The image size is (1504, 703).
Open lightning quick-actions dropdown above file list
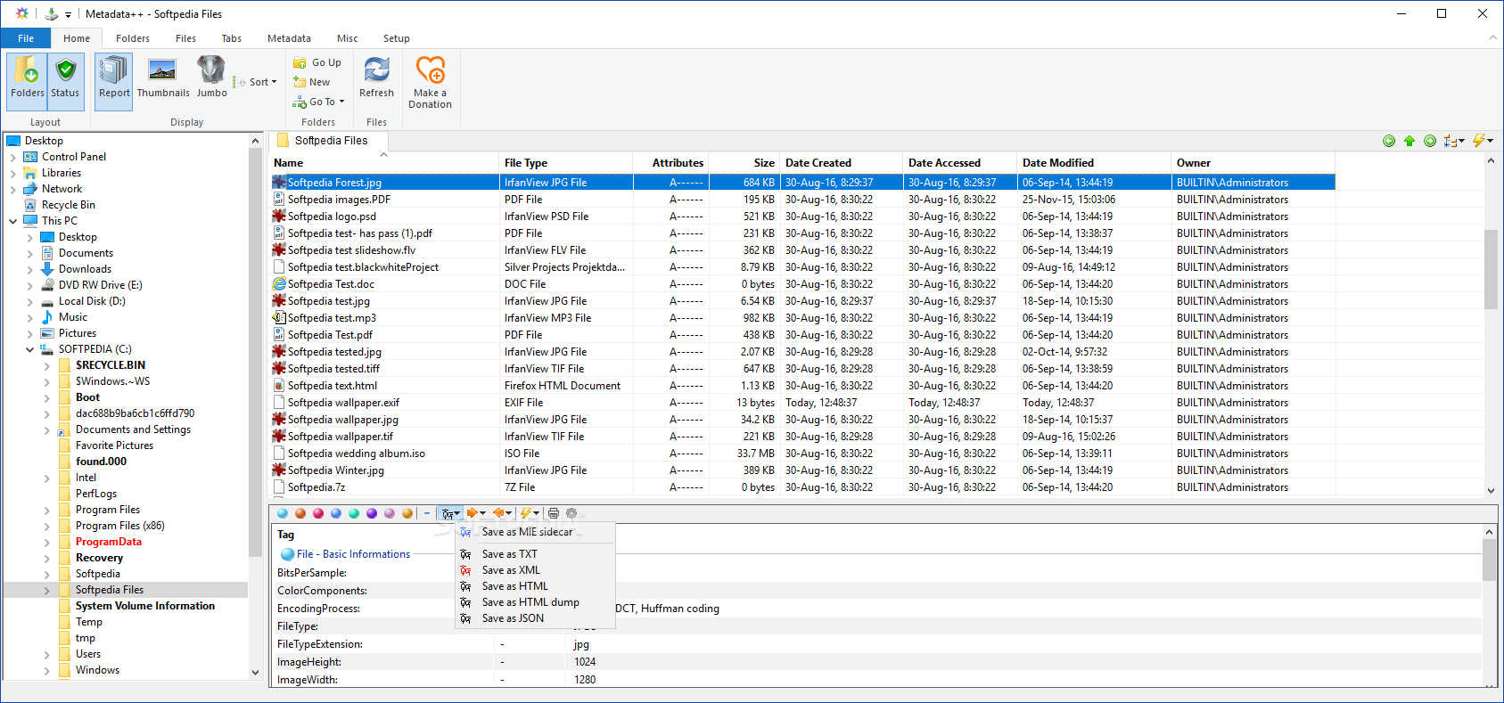pyautogui.click(x=1483, y=141)
